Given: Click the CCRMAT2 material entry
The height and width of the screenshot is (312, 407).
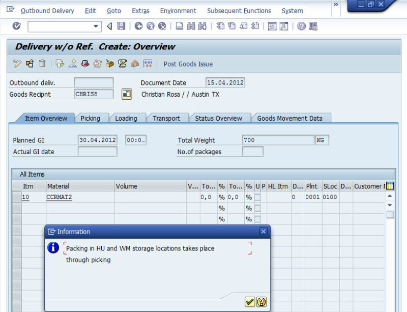Looking at the screenshot, I should pos(59,197).
